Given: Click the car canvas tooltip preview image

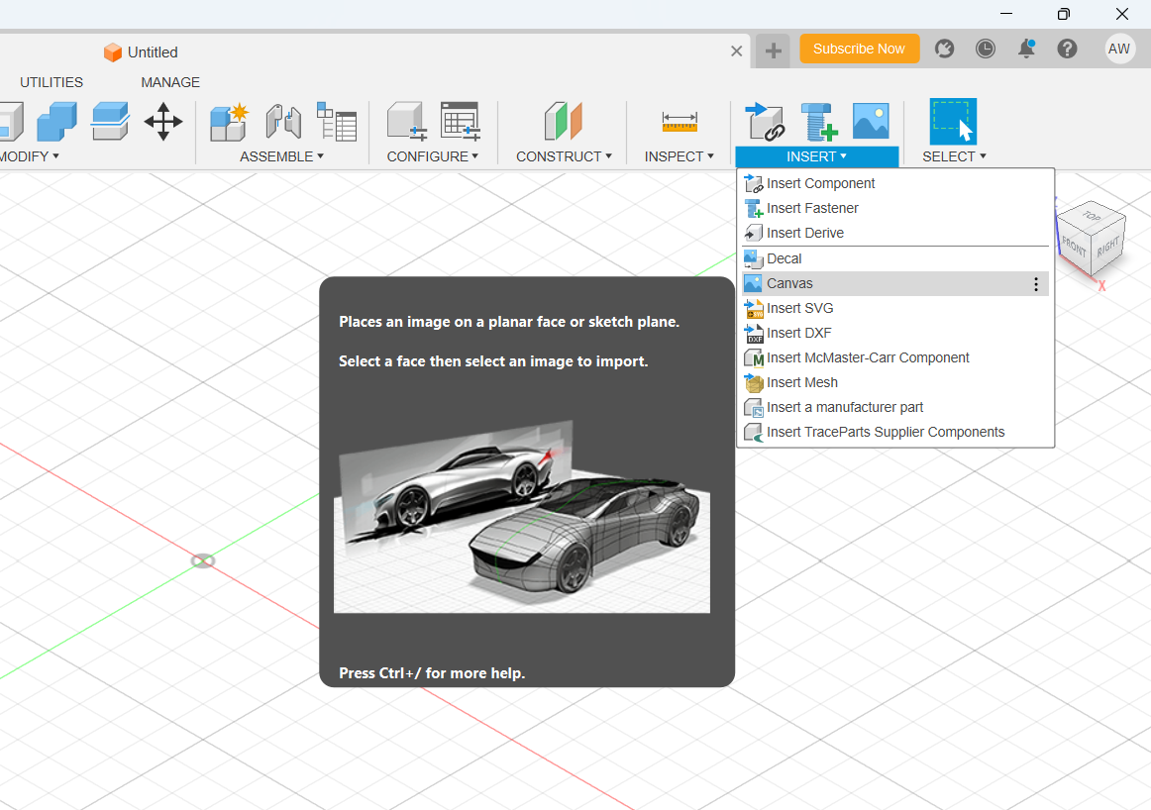Looking at the screenshot, I should 522,516.
